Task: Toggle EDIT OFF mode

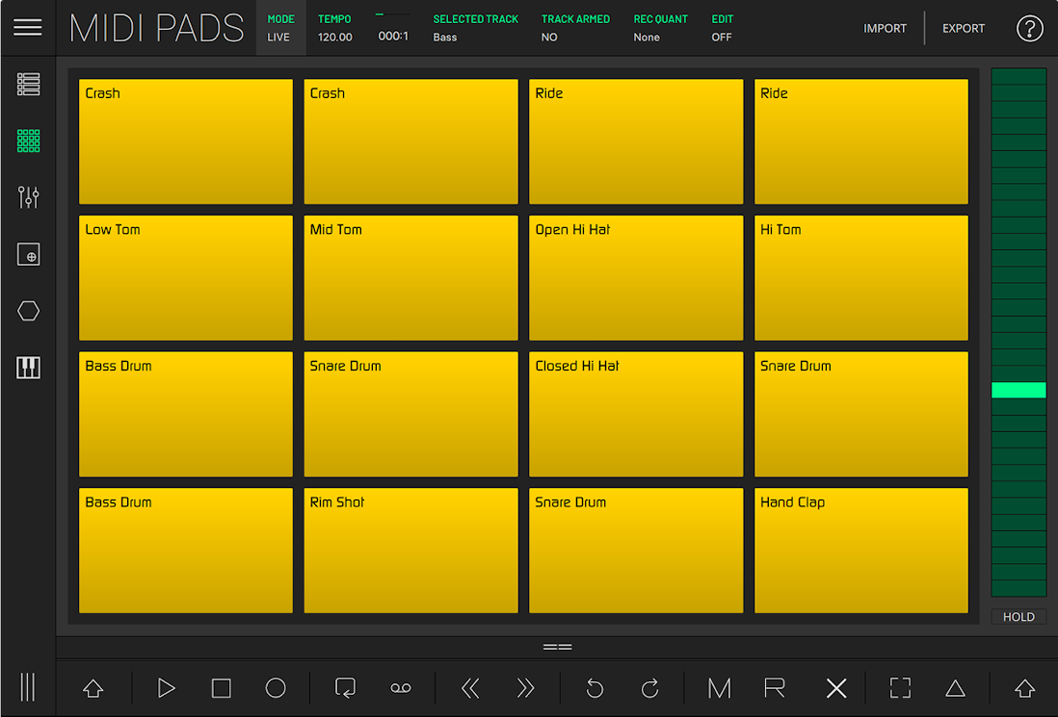Action: (x=722, y=28)
